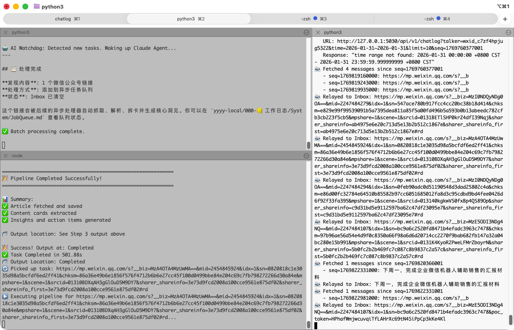Click the party icon beside 'Pipeline Completed Successfully!'
The height and width of the screenshot is (330, 514).
(5, 178)
